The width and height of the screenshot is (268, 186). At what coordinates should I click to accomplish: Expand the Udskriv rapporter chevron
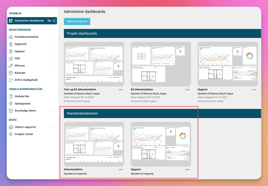point(53,127)
